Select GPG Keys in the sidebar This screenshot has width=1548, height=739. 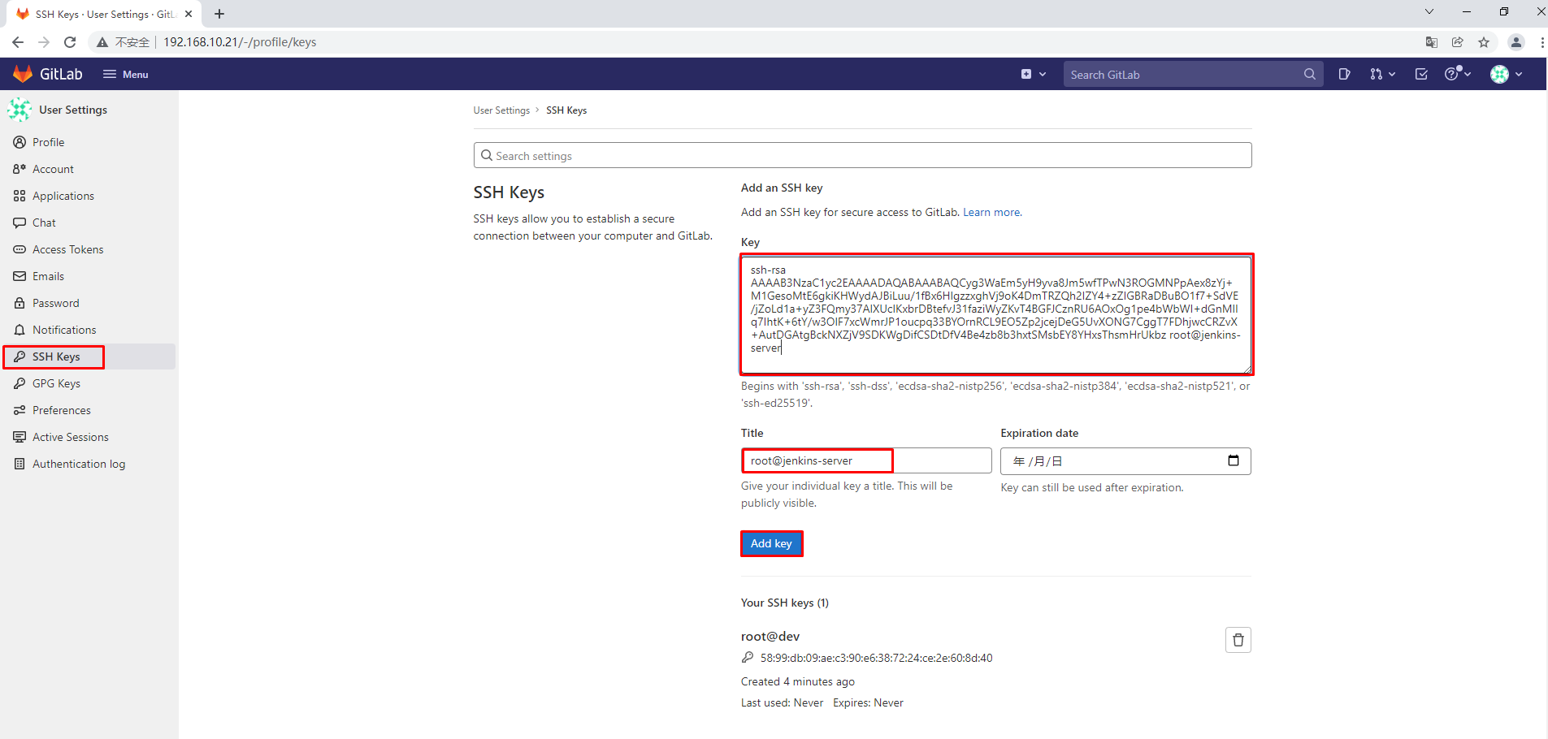coord(56,383)
